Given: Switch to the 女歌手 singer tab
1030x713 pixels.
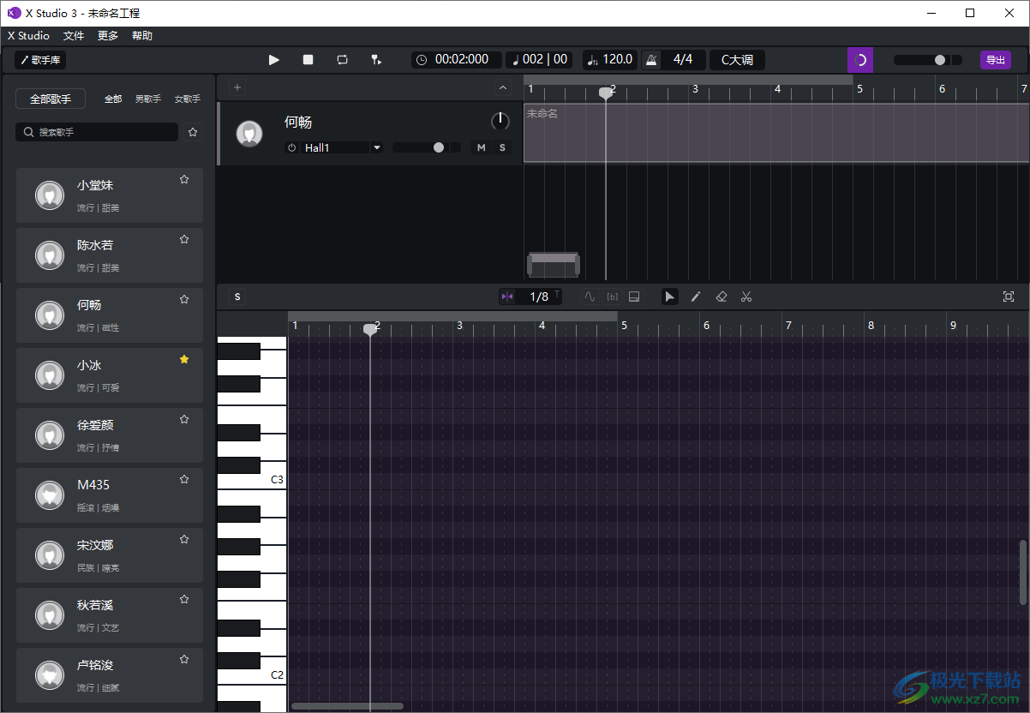Looking at the screenshot, I should [x=187, y=99].
